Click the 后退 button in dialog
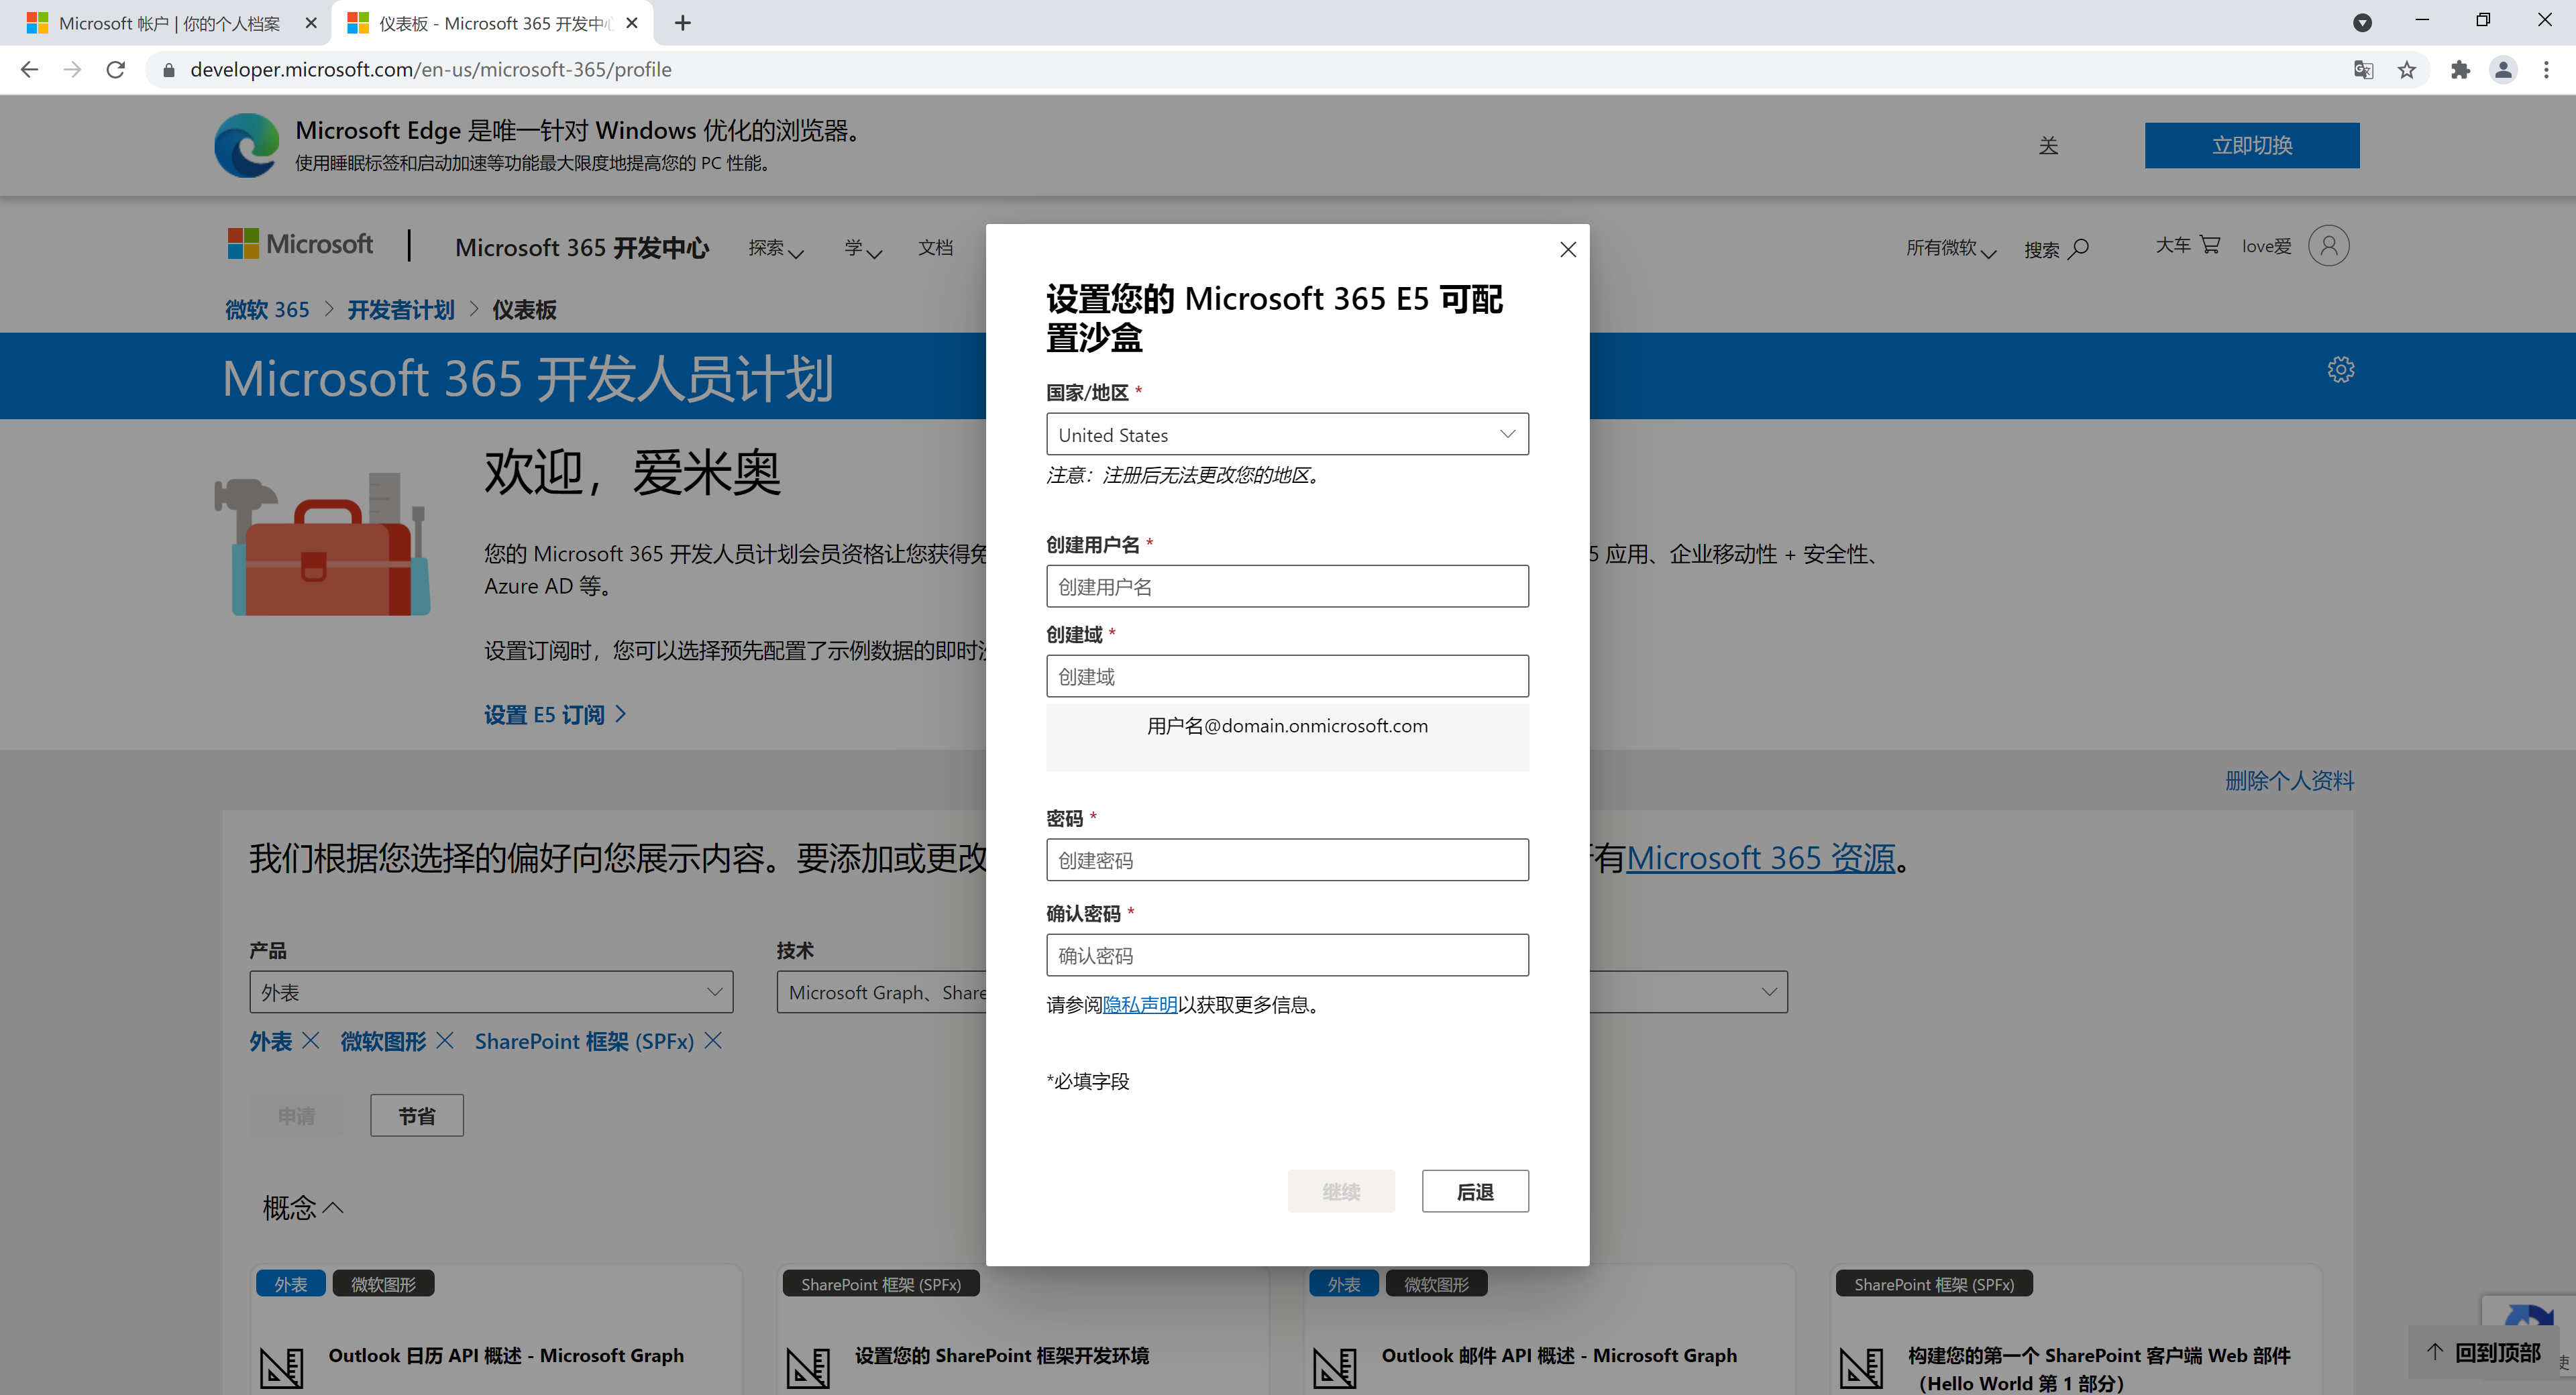This screenshot has height=1395, width=2576. 1474,1191
